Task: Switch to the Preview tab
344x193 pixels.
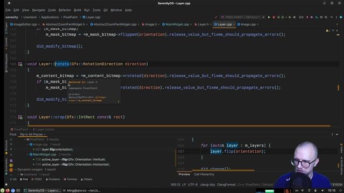Action: pos(184,174)
